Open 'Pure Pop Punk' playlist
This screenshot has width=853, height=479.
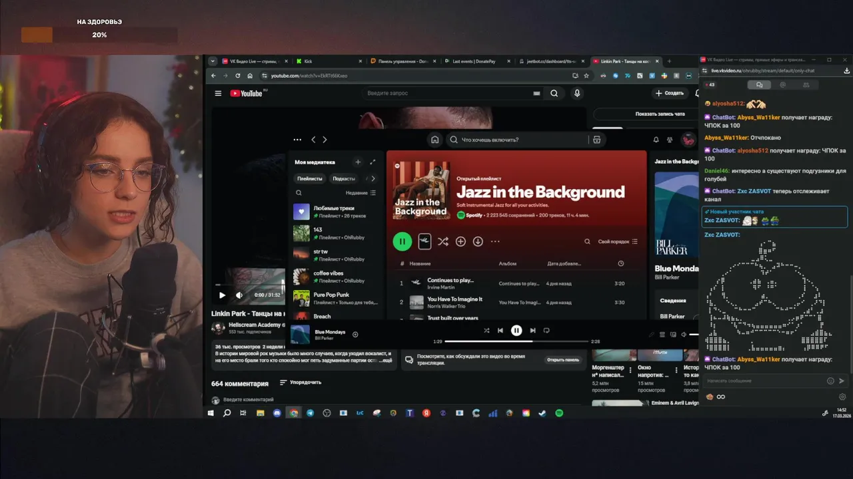tap(335, 299)
